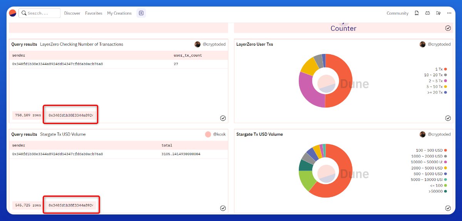Click address filter field in Stargate panel
462x221 pixels.
[70, 205]
